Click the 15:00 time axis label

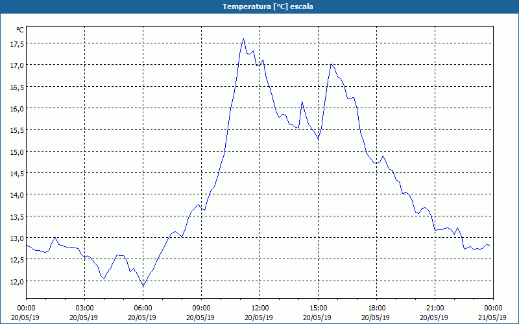pos(318,308)
